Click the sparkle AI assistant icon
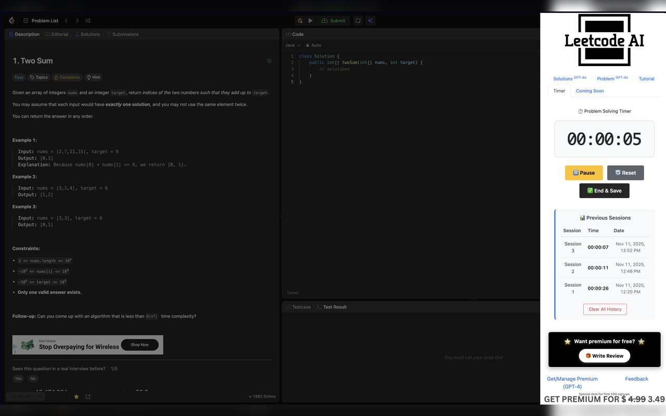666x416 pixels. 370,21
